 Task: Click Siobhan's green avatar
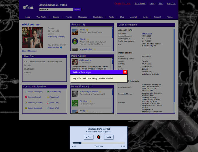tap(75, 103)
